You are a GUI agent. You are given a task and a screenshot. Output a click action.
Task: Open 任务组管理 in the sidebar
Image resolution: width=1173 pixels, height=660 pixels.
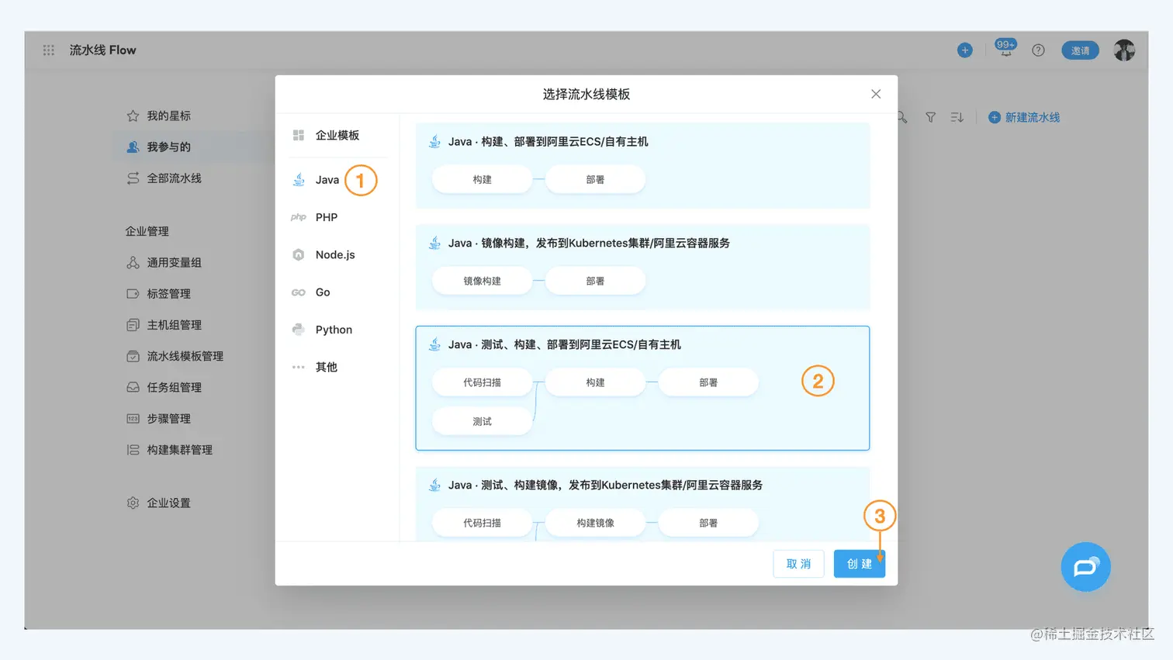[175, 387]
